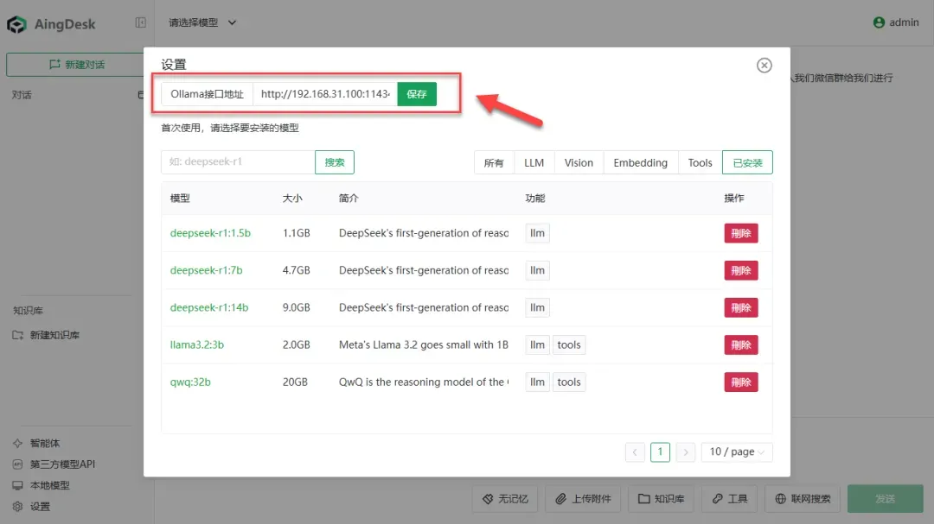This screenshot has height=524, width=934.
Task: Click the tools tag of qwq:32b
Action: [x=569, y=382]
